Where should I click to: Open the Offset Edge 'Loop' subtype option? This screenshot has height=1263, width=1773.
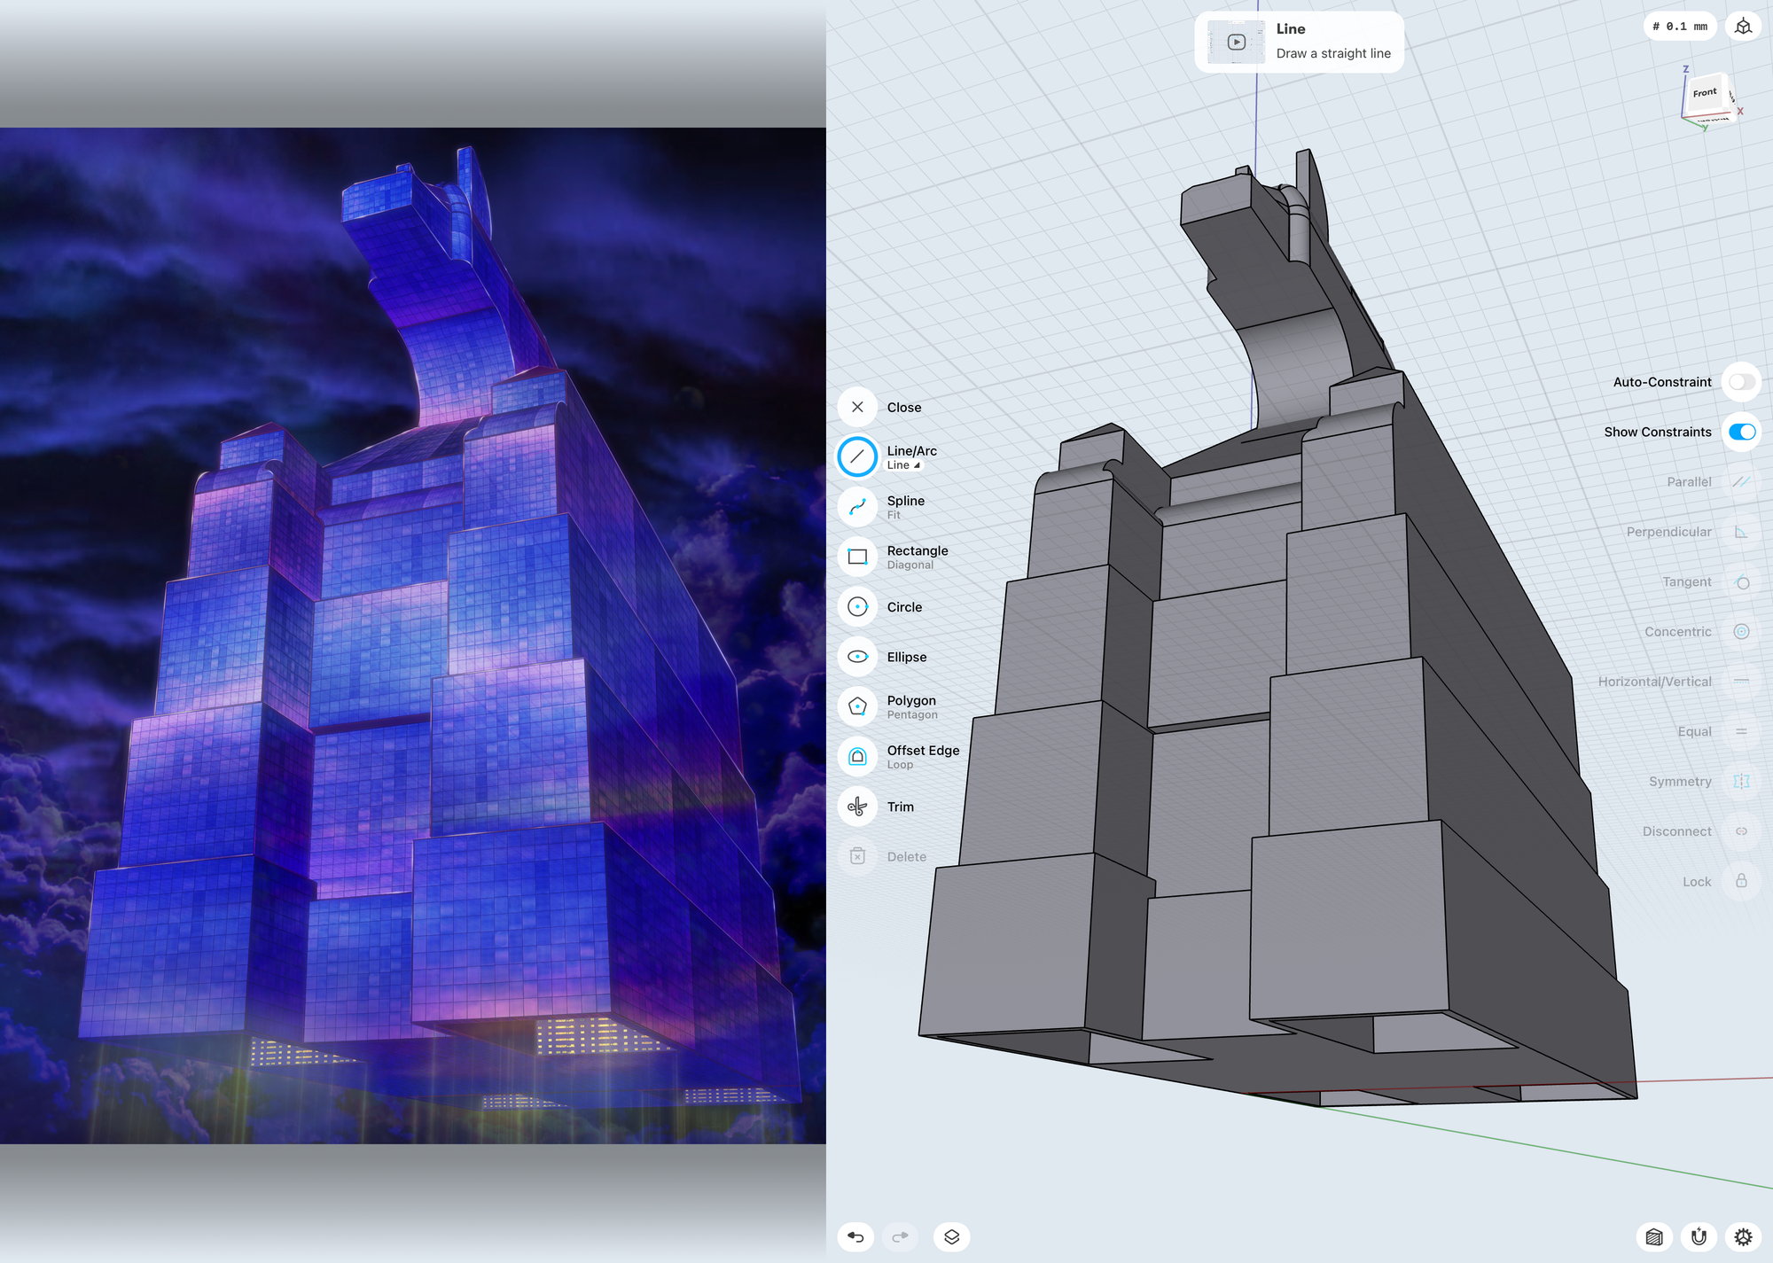click(x=900, y=765)
